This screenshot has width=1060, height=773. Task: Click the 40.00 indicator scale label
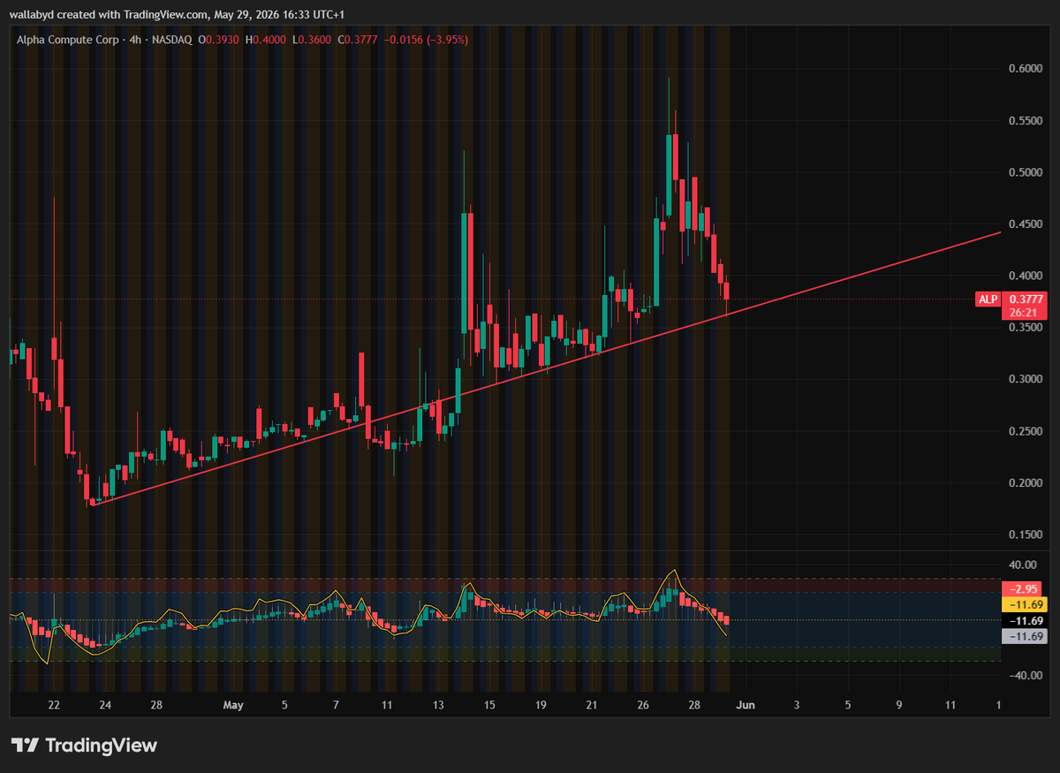pyautogui.click(x=1024, y=565)
